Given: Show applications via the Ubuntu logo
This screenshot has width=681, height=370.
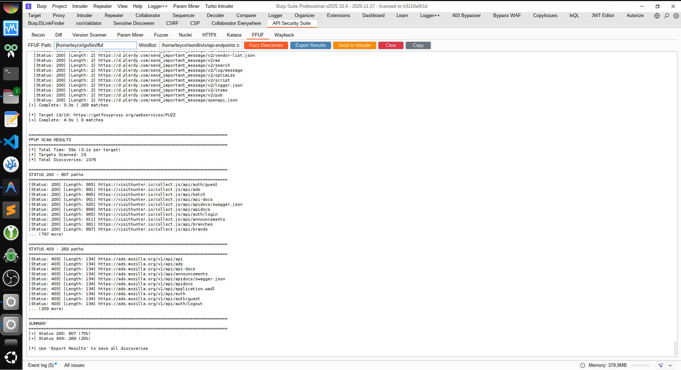Looking at the screenshot, I should (11, 358).
